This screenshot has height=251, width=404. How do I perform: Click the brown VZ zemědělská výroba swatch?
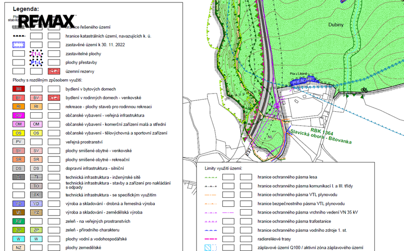(19, 213)
